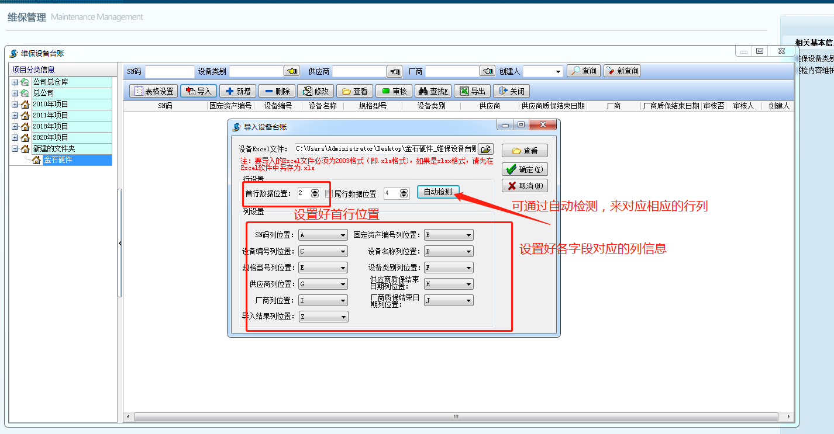Click the 审核 (Audit) toolbar button
The image size is (834, 434).
[394, 91]
